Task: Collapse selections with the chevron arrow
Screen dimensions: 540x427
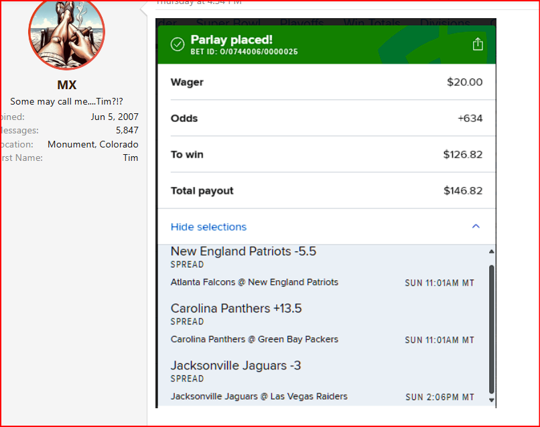Action: [x=476, y=227]
